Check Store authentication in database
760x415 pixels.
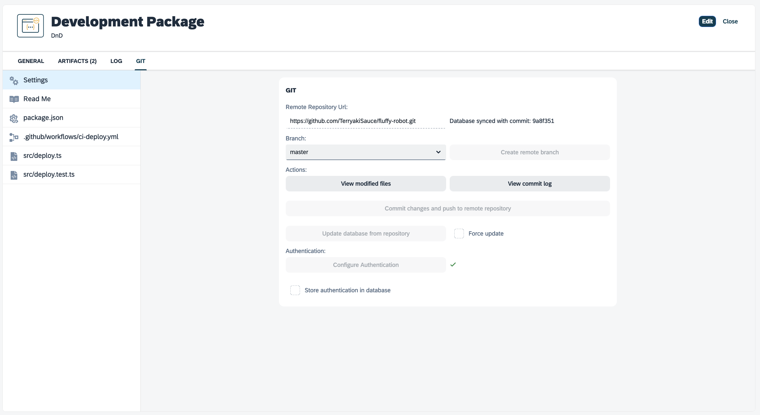[x=295, y=290]
